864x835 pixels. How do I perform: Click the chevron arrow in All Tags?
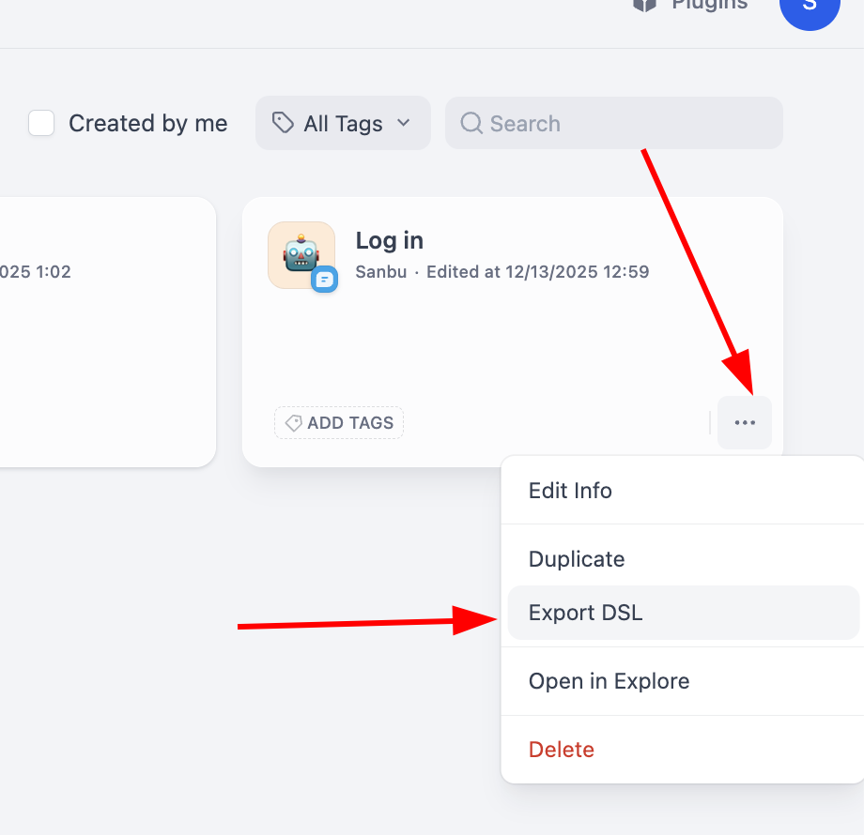[404, 123]
